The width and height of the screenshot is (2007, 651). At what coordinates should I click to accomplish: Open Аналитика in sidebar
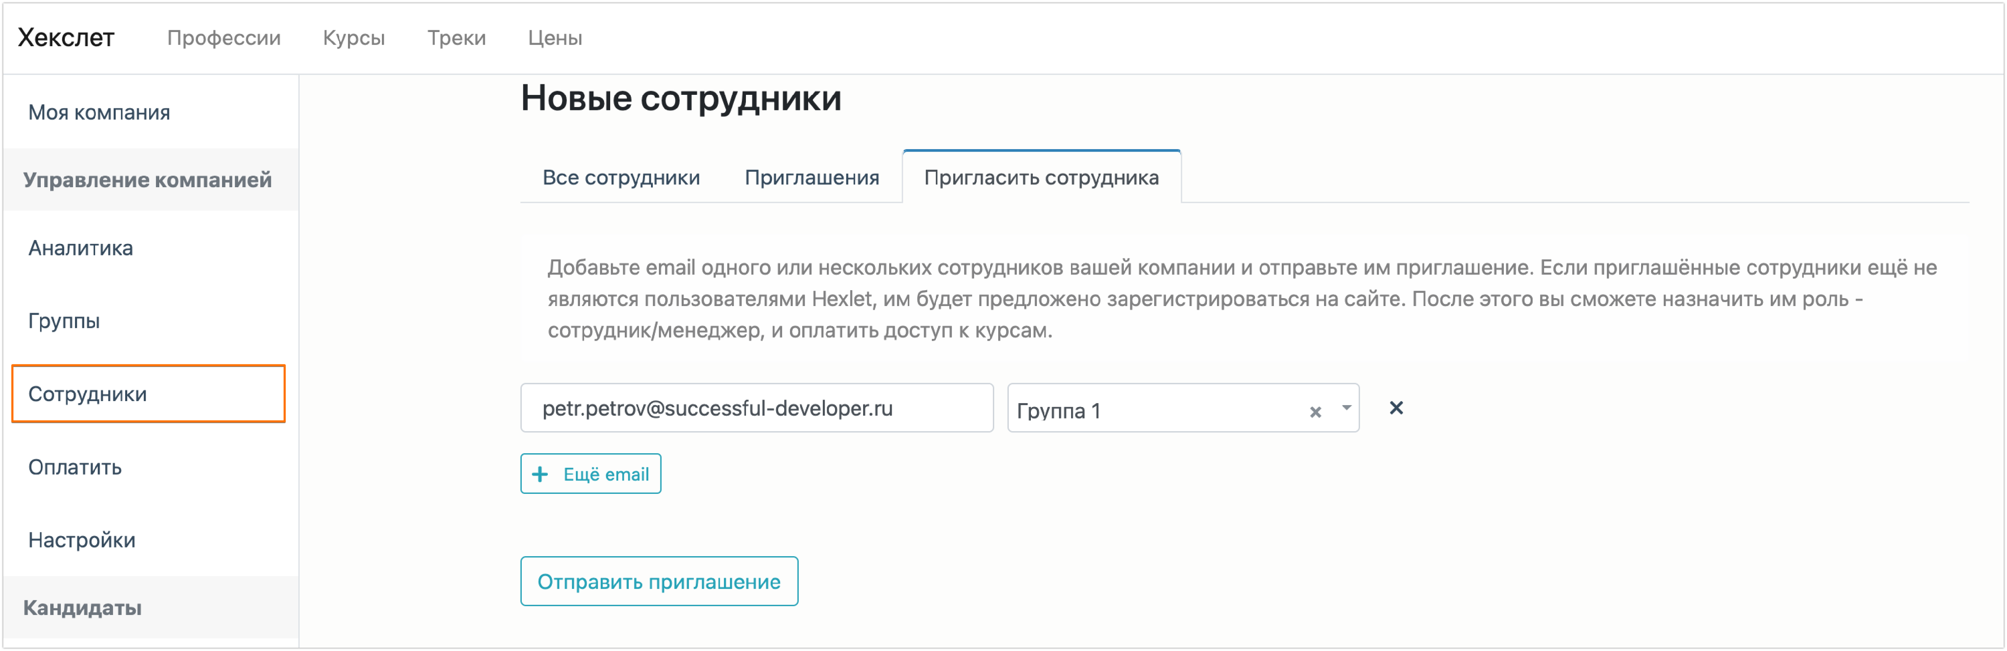click(x=80, y=249)
